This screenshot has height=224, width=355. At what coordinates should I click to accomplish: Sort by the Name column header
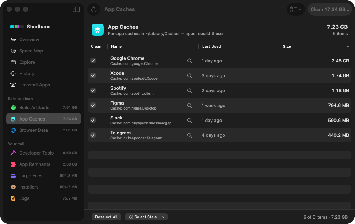(116, 46)
